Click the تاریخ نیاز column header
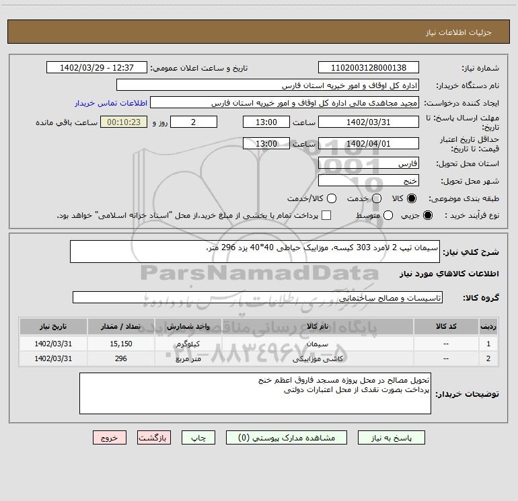 (53, 326)
